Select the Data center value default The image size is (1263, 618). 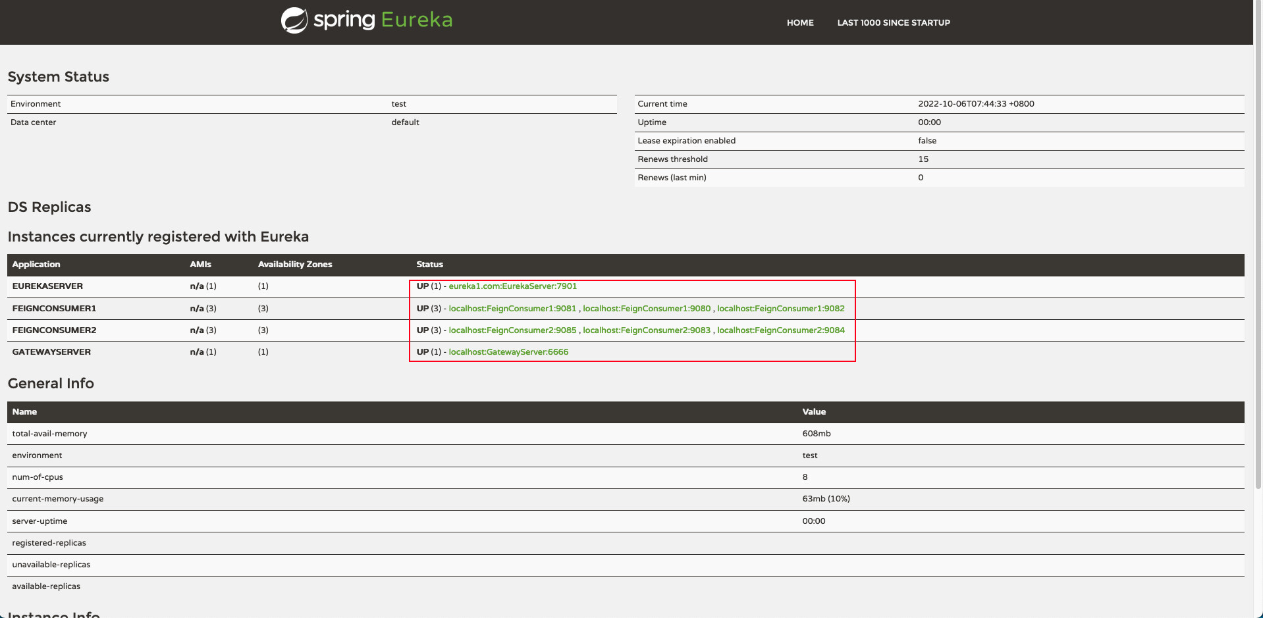coord(405,122)
